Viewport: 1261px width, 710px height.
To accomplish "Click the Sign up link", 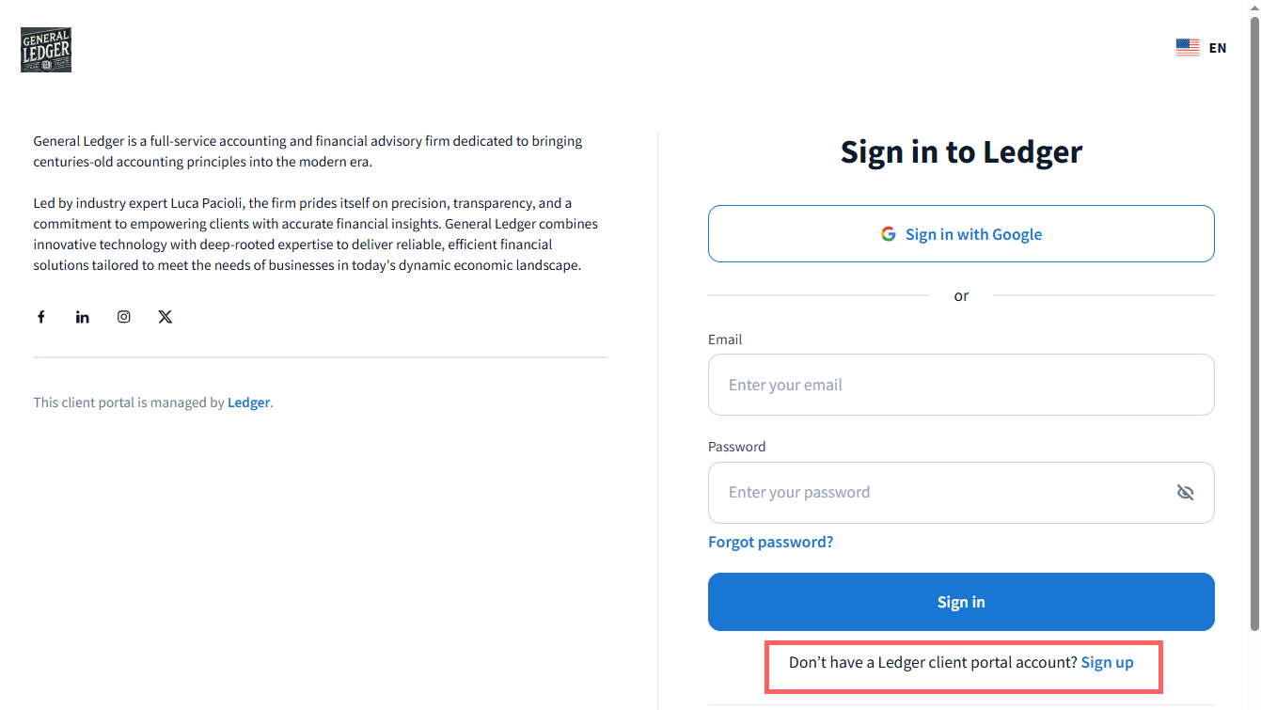I will click(1107, 662).
